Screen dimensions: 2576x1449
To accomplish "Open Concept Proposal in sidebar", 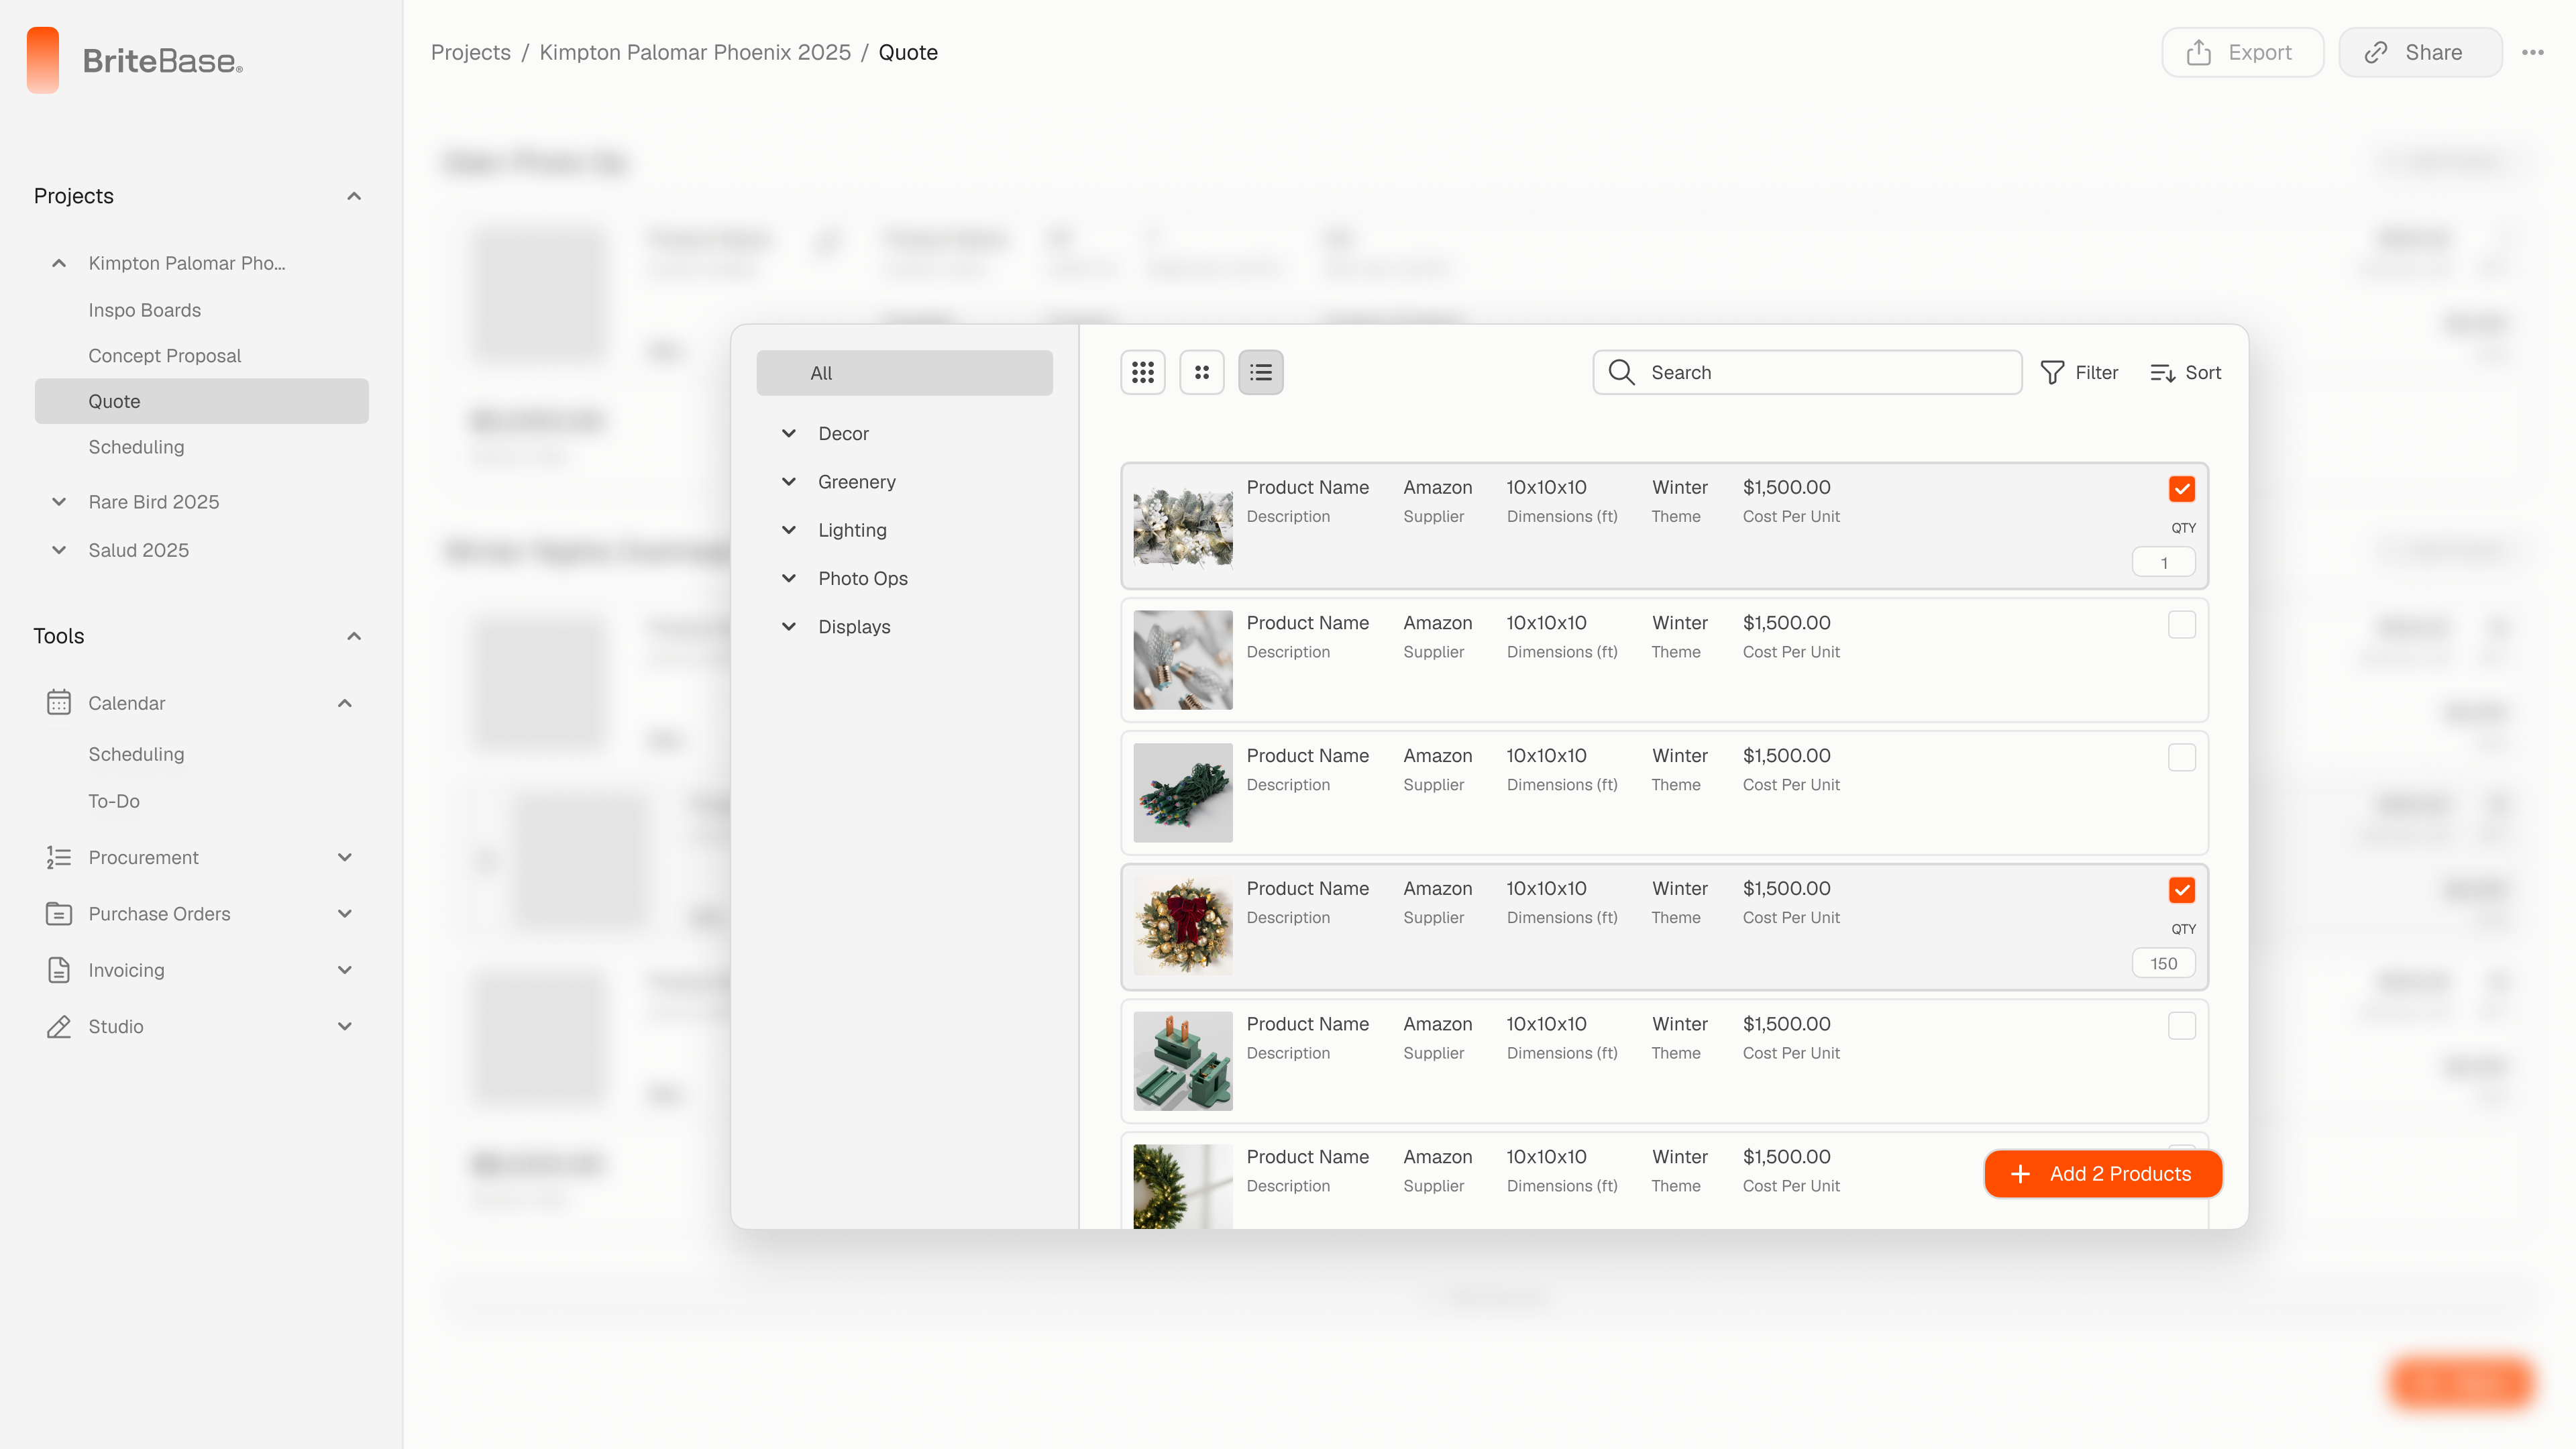I will pyautogui.click(x=164, y=355).
